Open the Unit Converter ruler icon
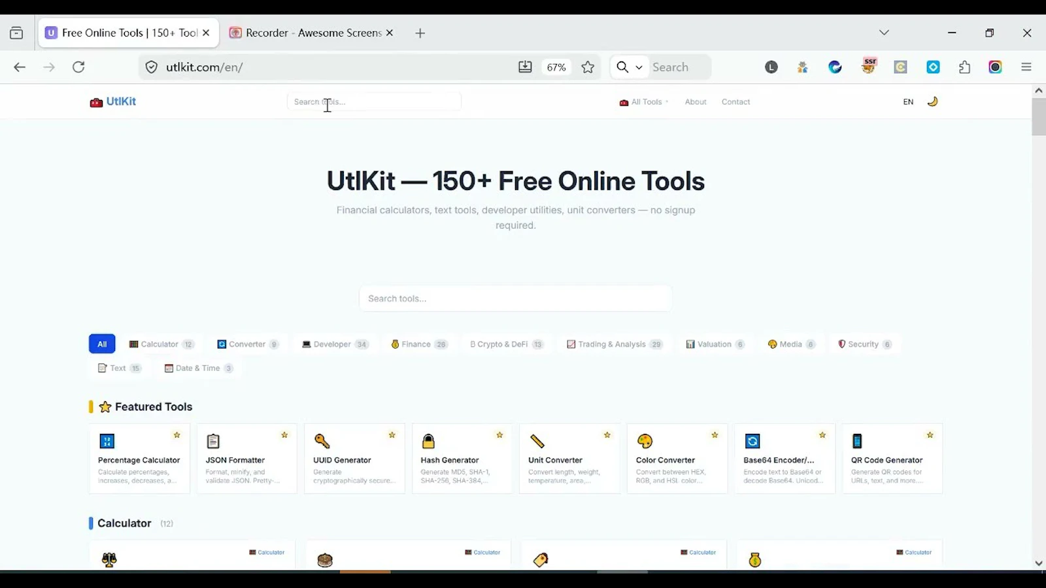Screen dimensions: 1046x588 [537, 442]
